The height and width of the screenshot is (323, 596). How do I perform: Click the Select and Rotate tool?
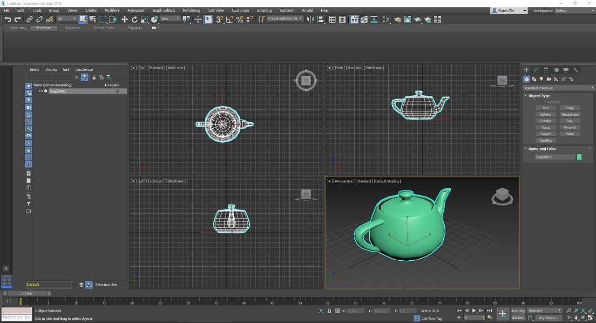click(135, 20)
